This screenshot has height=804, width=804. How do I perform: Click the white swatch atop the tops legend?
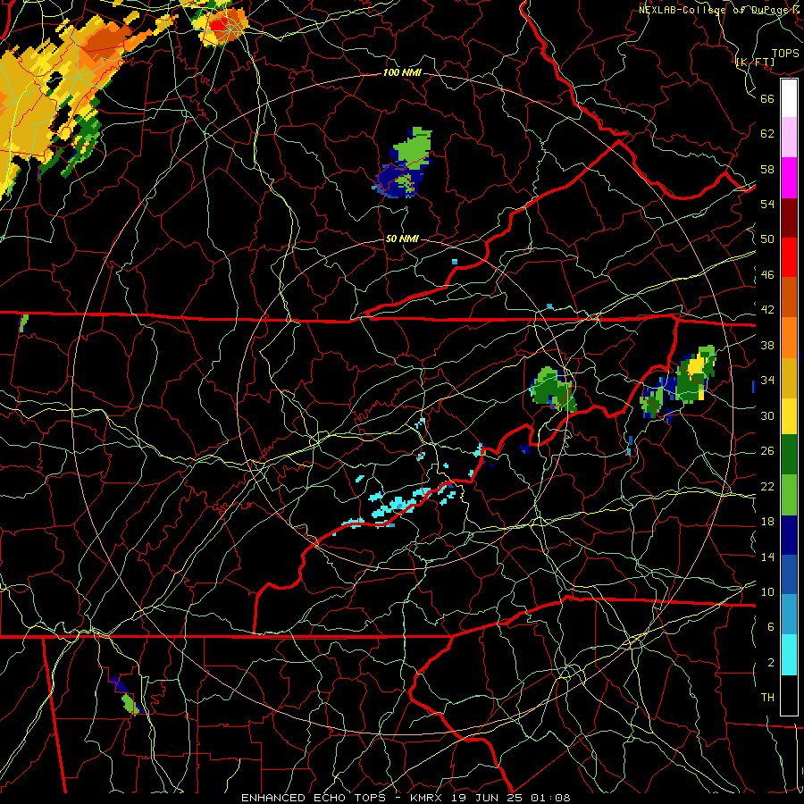789,98
